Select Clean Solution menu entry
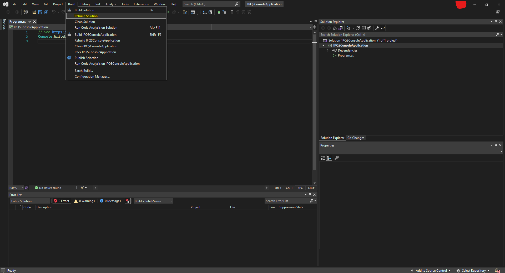 tap(116, 22)
